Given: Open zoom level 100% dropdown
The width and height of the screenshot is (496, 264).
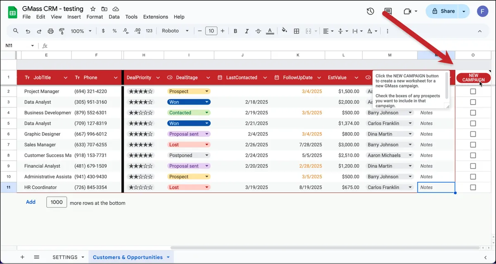Looking at the screenshot, I should coord(81,31).
